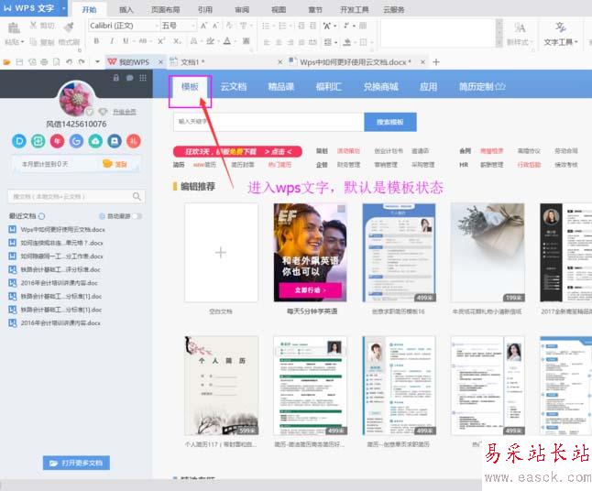The width and height of the screenshot is (592, 491).
Task: Open the 引用 ribbon tab
Action: point(205,10)
